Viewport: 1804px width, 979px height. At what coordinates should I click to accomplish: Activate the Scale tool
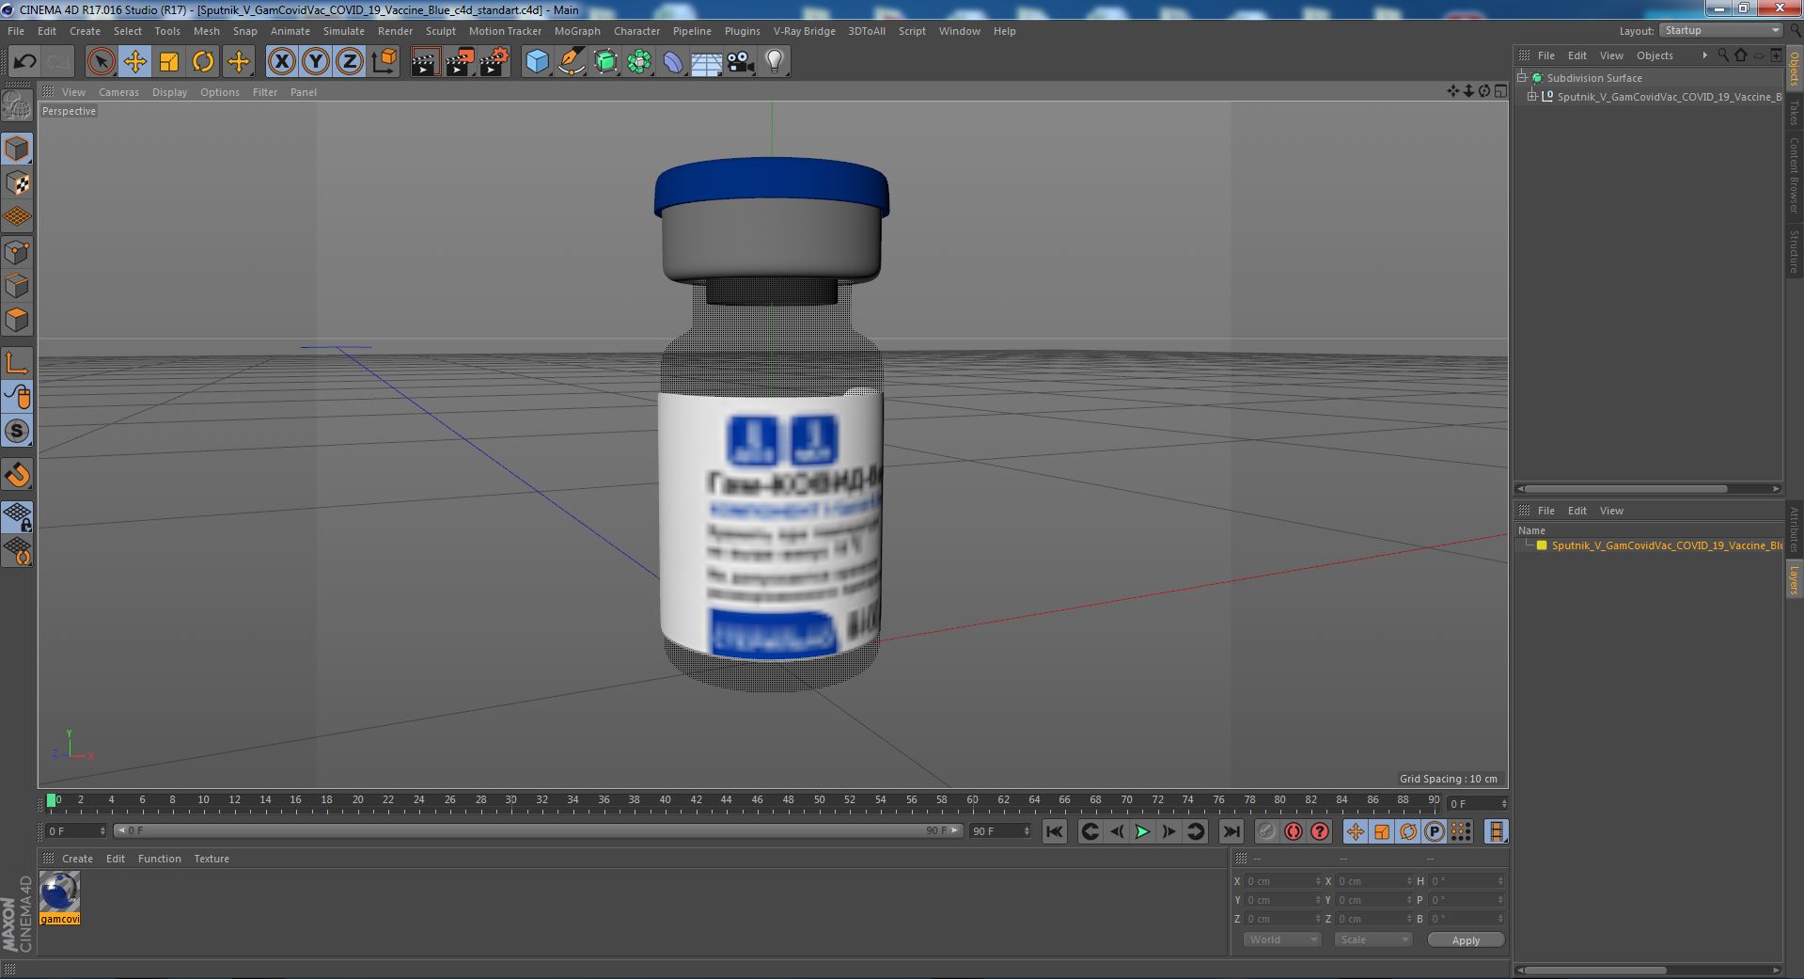[x=169, y=62]
